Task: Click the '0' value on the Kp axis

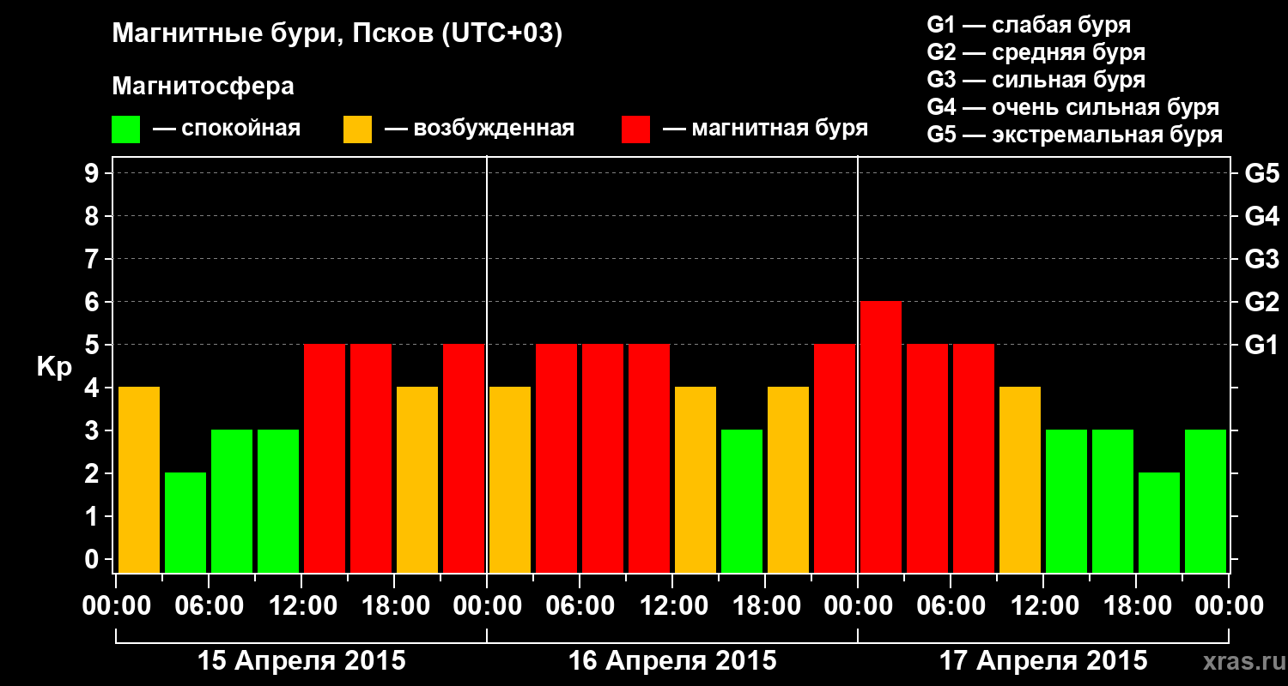Action: click(94, 559)
